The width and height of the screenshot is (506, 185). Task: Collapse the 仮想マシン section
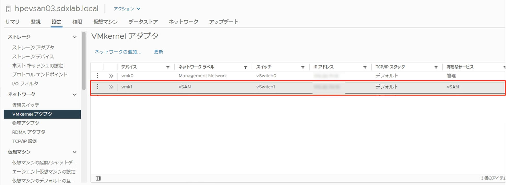[75, 152]
